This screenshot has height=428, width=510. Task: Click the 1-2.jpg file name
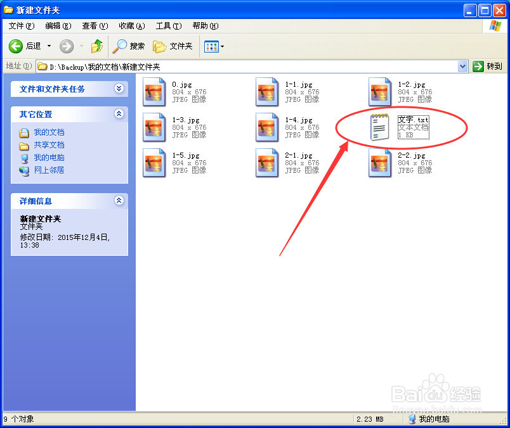(412, 85)
